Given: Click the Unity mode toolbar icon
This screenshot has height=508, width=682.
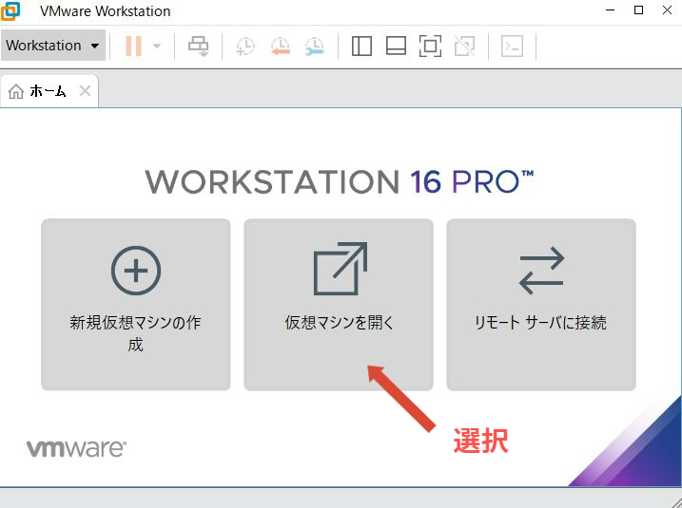Looking at the screenshot, I should [x=464, y=46].
